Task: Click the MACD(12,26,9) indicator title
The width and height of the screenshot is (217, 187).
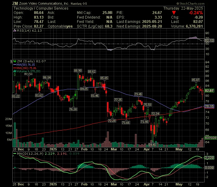Action: click(30, 154)
